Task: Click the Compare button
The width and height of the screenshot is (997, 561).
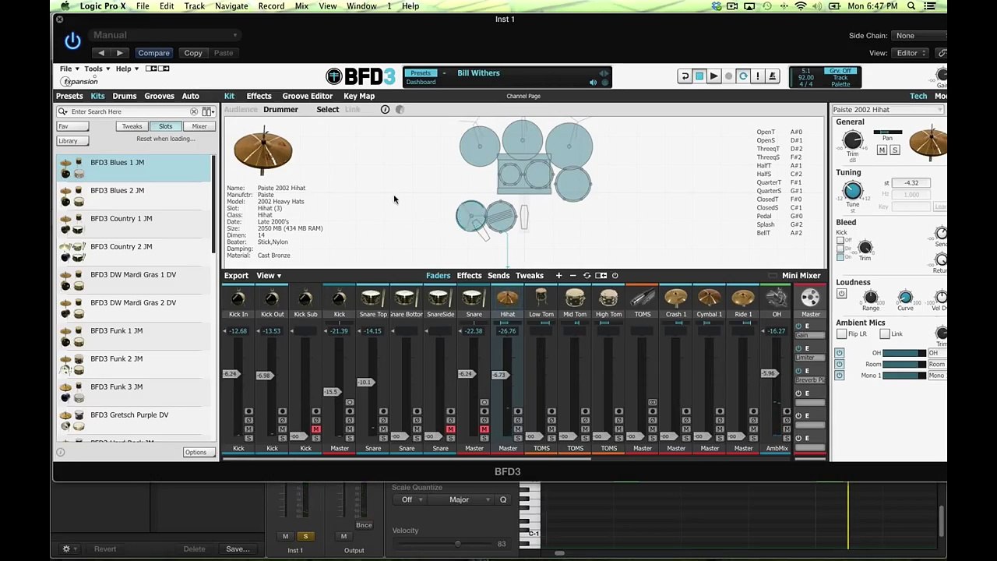Action: tap(153, 53)
